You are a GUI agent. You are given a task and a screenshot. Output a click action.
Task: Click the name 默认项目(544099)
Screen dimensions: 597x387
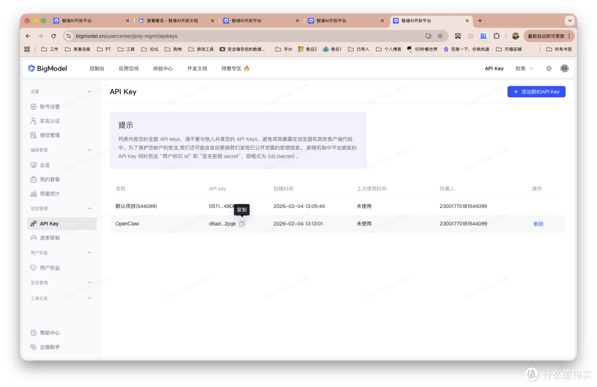pyautogui.click(x=136, y=206)
